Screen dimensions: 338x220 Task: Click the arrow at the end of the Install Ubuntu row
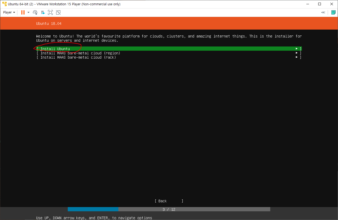[297, 49]
